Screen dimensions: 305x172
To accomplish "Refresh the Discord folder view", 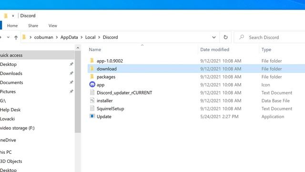I will tap(225, 37).
